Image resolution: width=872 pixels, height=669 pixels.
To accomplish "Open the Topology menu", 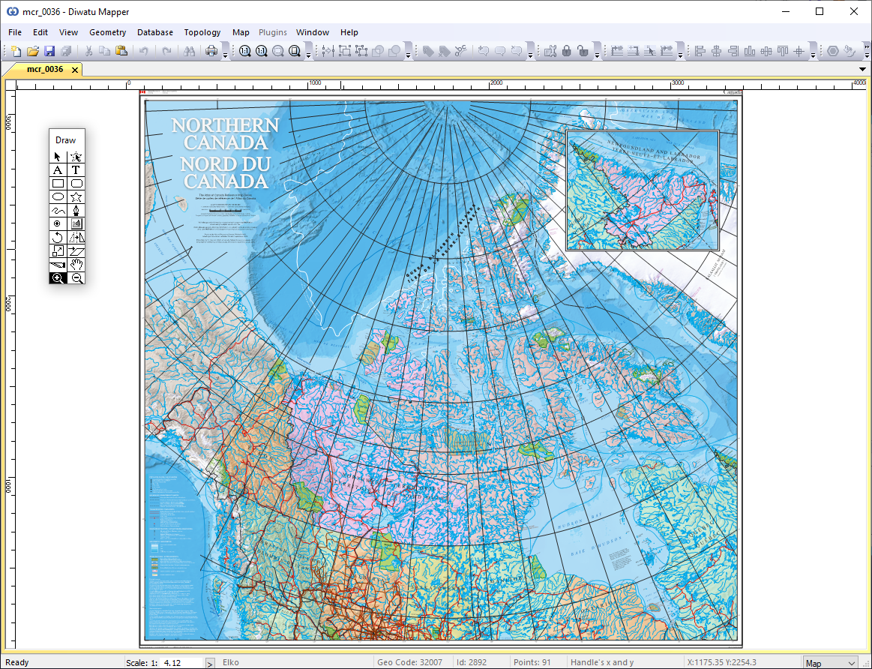I will pos(202,32).
